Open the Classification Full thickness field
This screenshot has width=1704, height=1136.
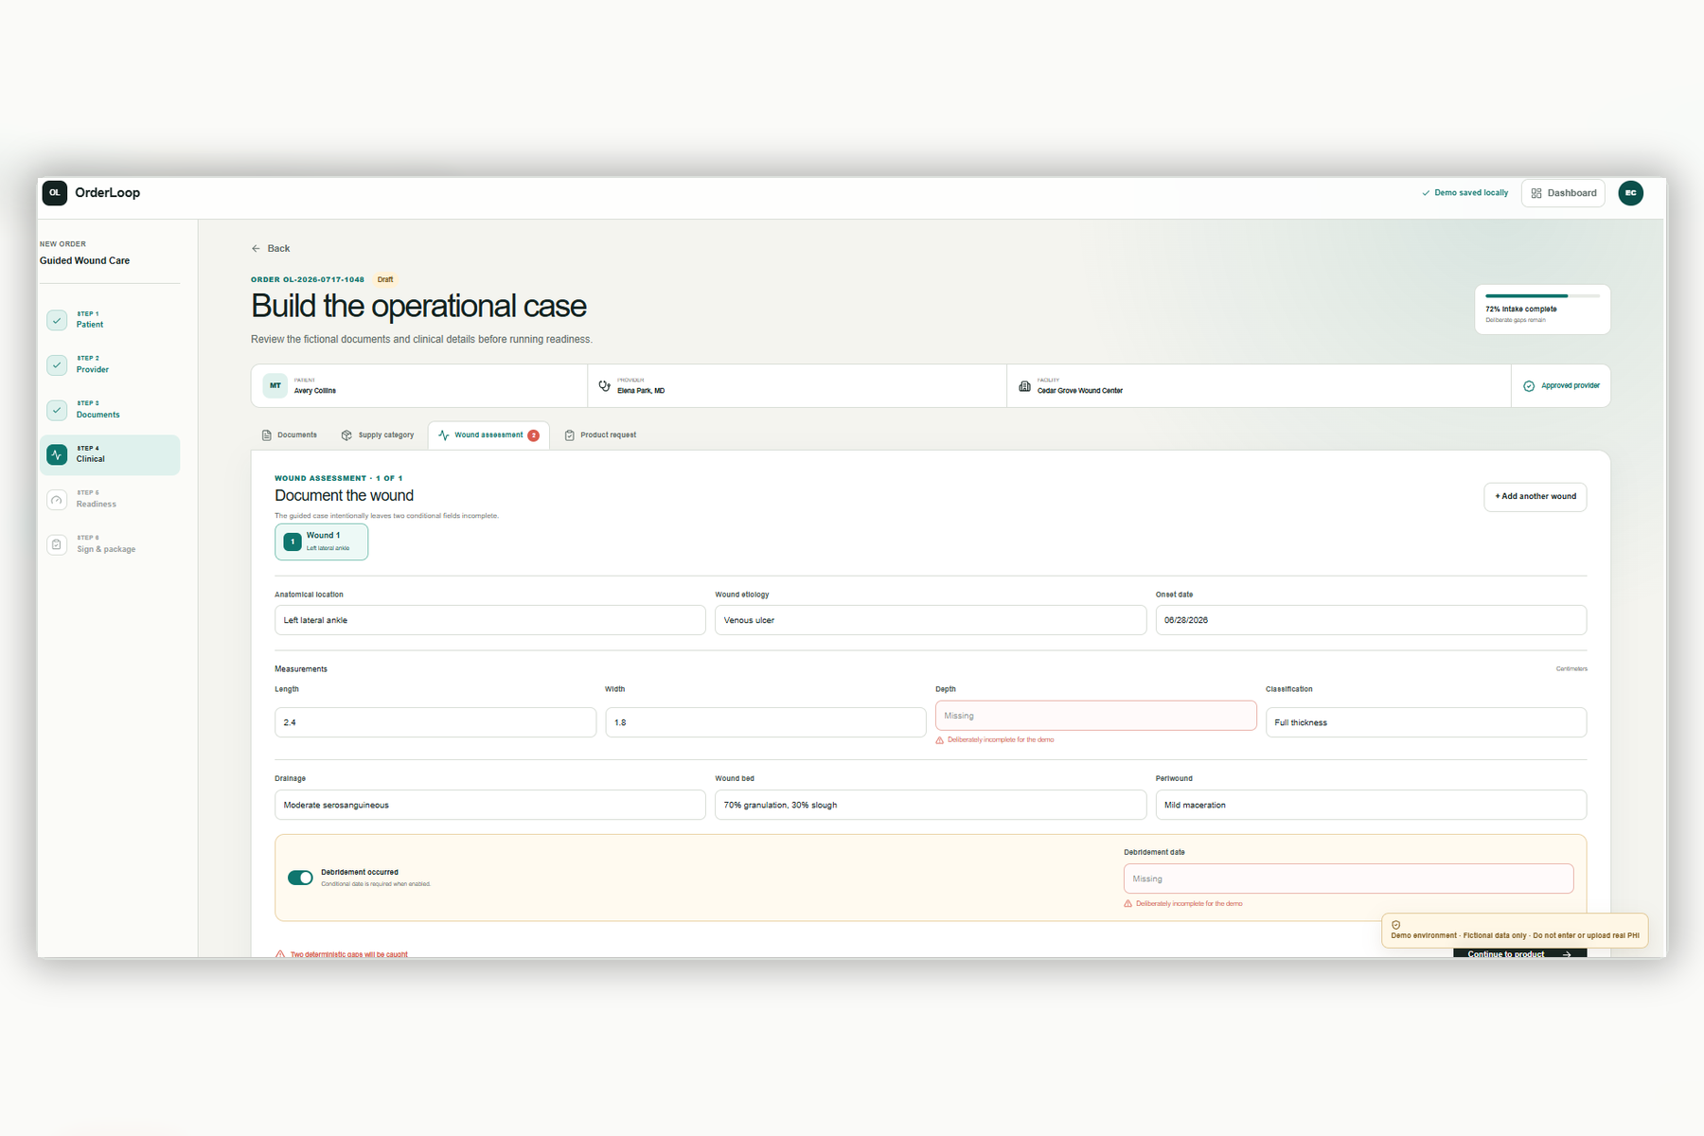[x=1426, y=722]
